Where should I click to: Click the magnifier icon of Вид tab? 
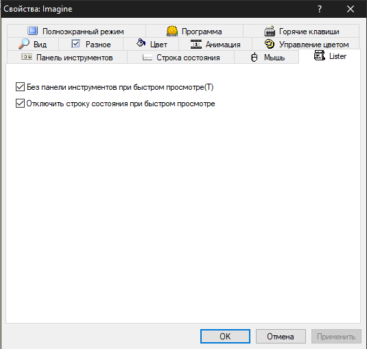[x=24, y=44]
